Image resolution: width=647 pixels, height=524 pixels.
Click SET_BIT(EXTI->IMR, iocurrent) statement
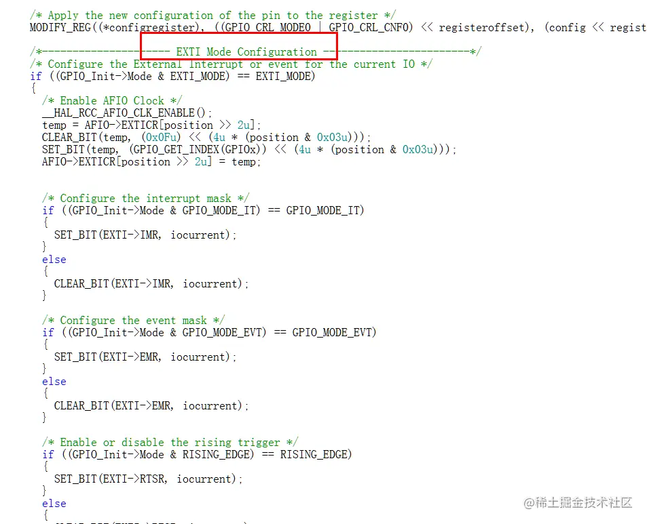tap(145, 235)
